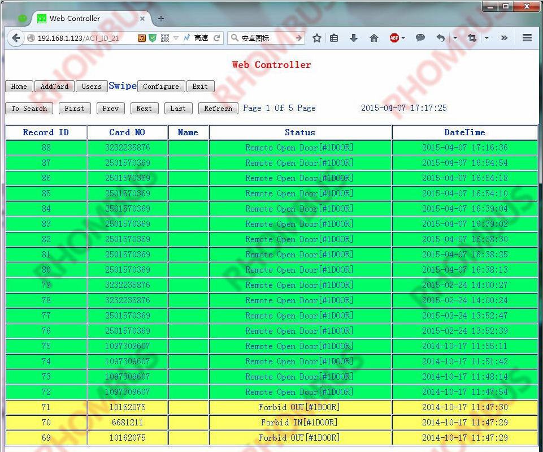The height and width of the screenshot is (452, 543).
Task: Reload the page with the refresh icon
Action: (x=216, y=38)
